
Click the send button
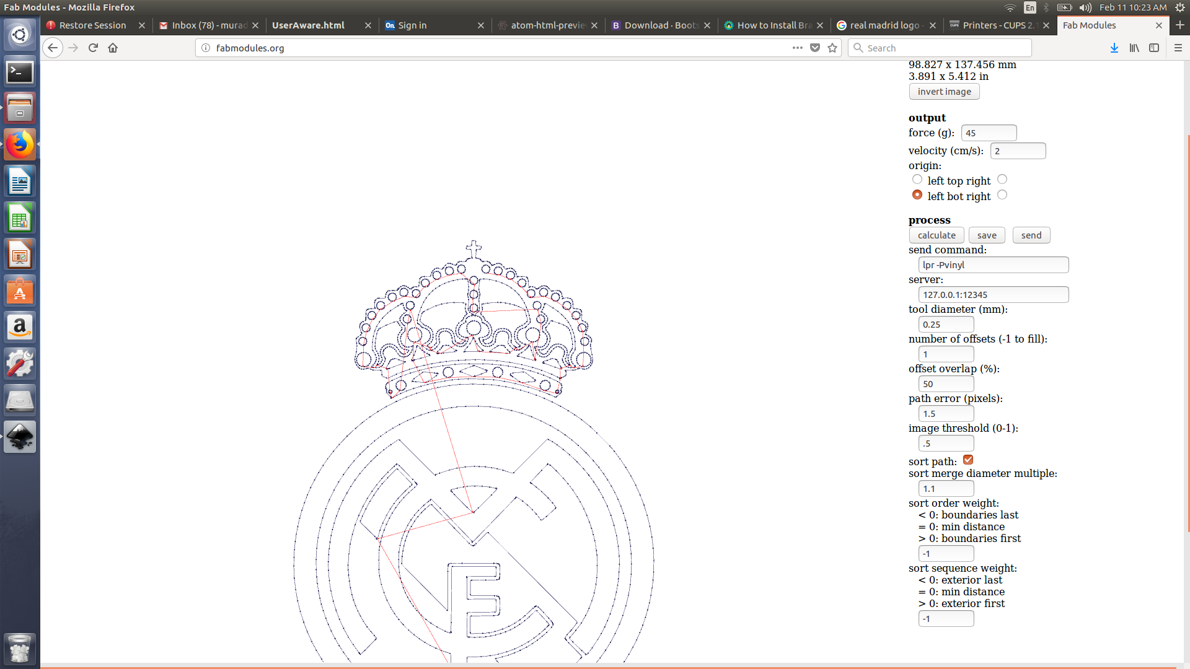coord(1031,235)
